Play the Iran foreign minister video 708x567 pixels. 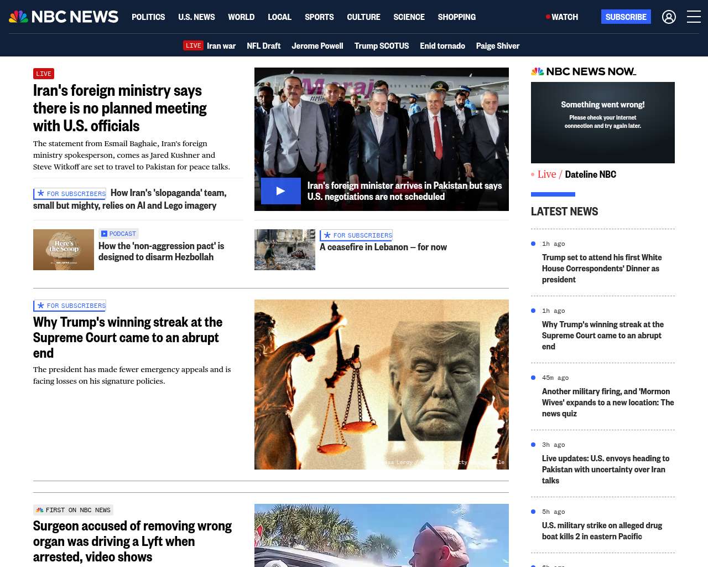tap(281, 191)
